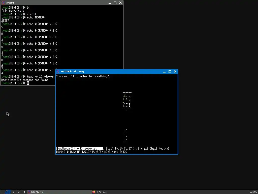Click the 'Co:17' stat in NetHack status
This screenshot has height=194, width=258.
pos(128,149)
